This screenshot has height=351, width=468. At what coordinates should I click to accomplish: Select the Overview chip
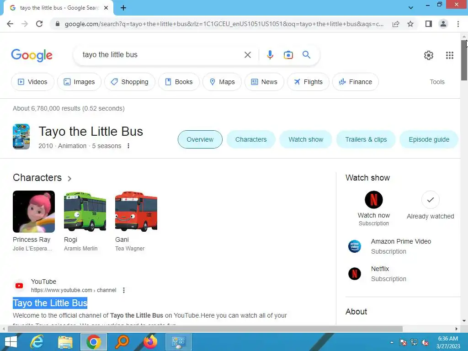[200, 139]
